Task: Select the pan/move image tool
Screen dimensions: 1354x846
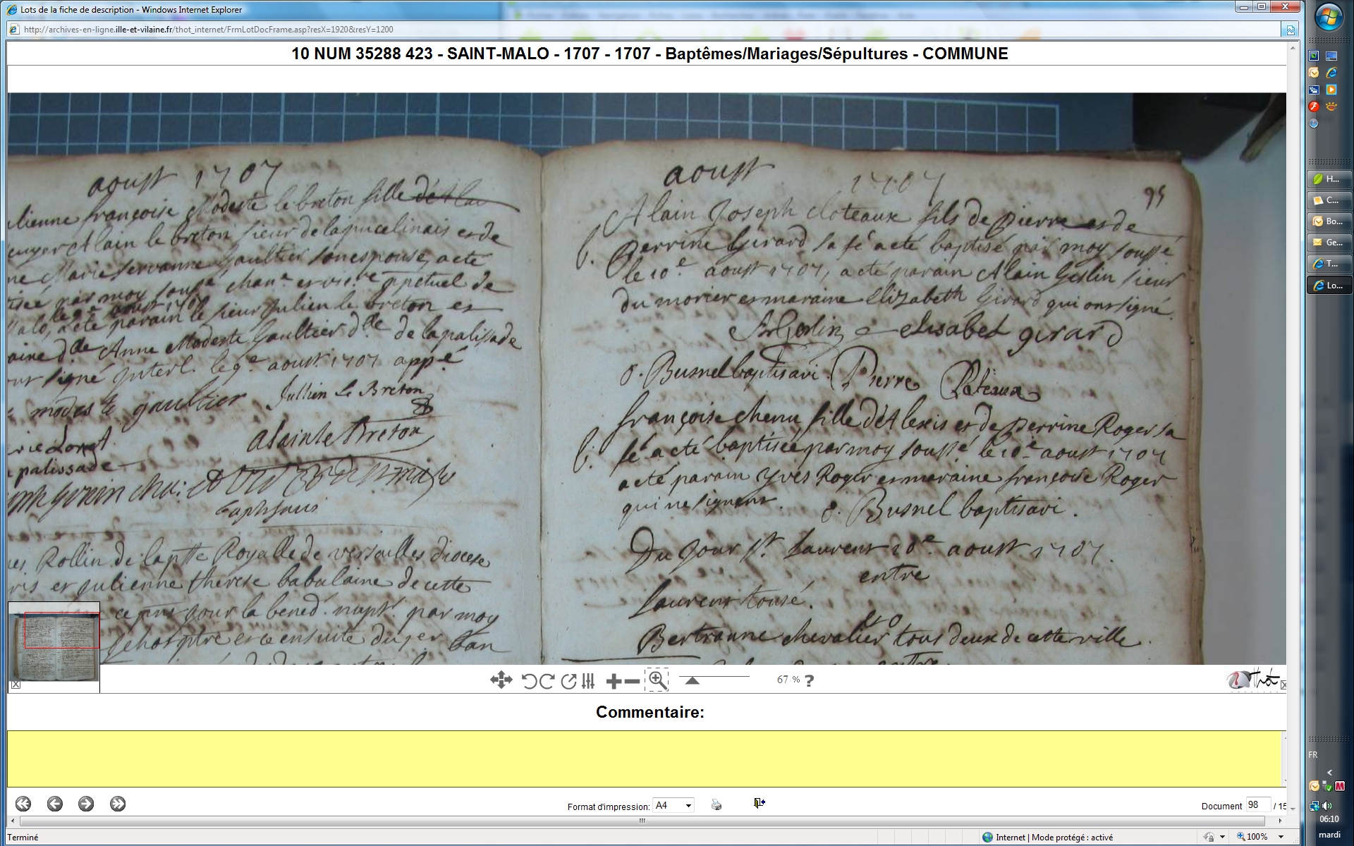Action: click(501, 680)
